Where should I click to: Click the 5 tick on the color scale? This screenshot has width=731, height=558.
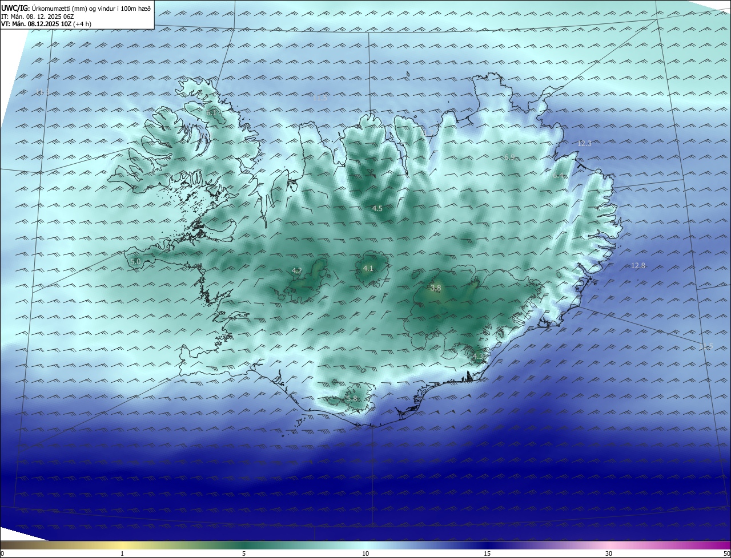pyautogui.click(x=244, y=553)
